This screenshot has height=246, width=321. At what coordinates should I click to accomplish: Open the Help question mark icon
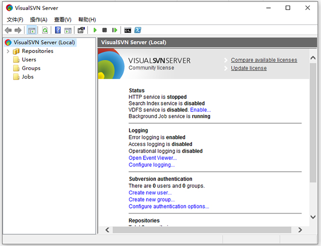(x=58, y=30)
